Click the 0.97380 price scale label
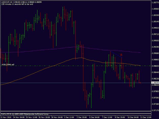159x119 pixels. pyautogui.click(x=155, y=104)
